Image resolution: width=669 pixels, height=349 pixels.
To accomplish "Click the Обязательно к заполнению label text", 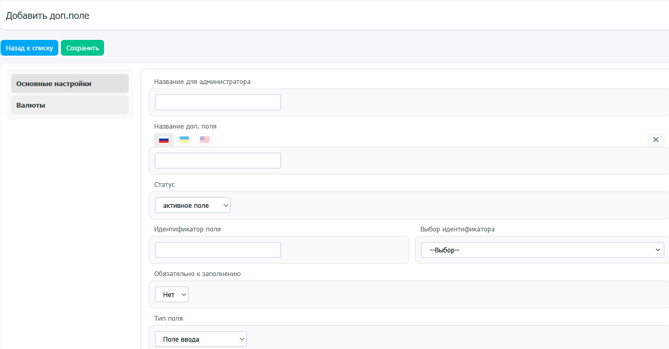I will pos(197,273).
